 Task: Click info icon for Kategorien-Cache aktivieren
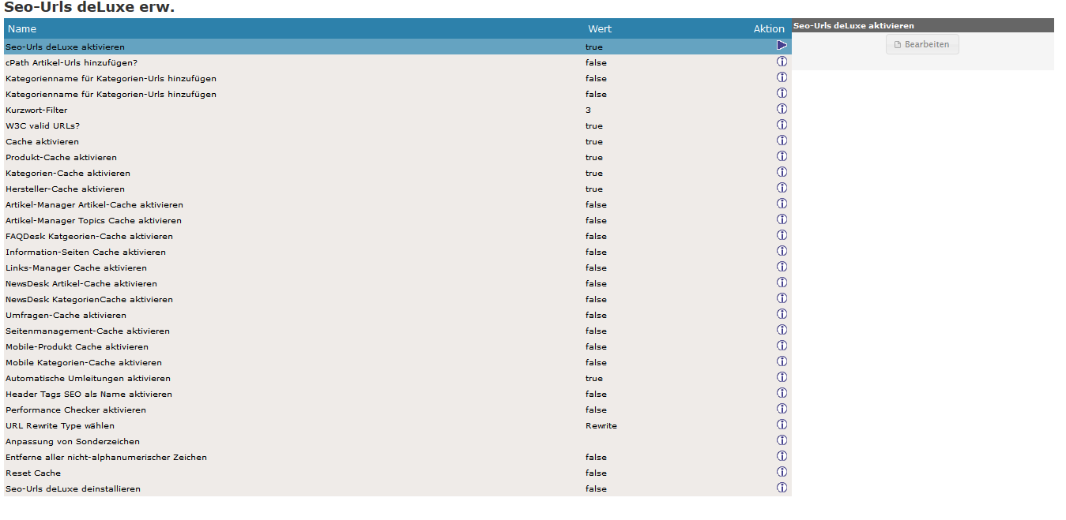[782, 172]
